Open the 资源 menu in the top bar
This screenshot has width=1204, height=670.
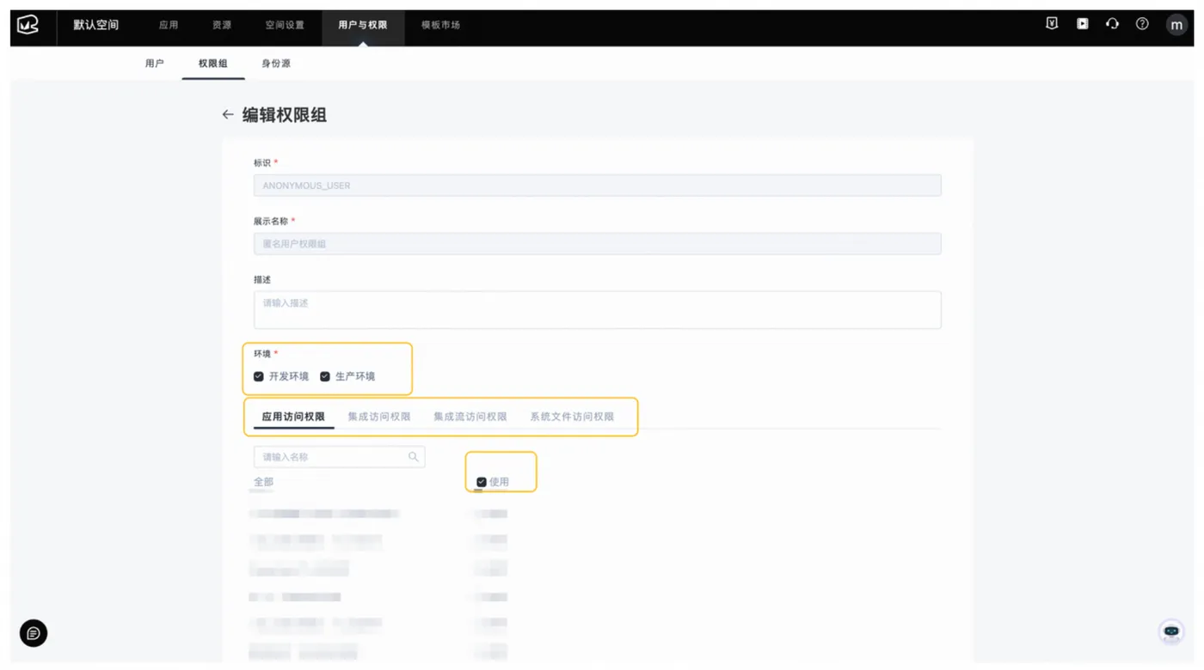pos(222,25)
